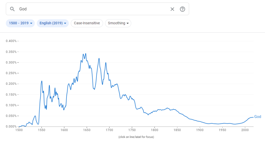Click the 0.200% y-axis label
The image size is (265, 145).
11,84
